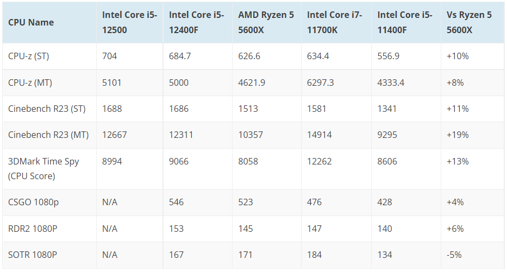
Task: Click the value 147 in RDR2 1080P row
Action: (x=314, y=229)
